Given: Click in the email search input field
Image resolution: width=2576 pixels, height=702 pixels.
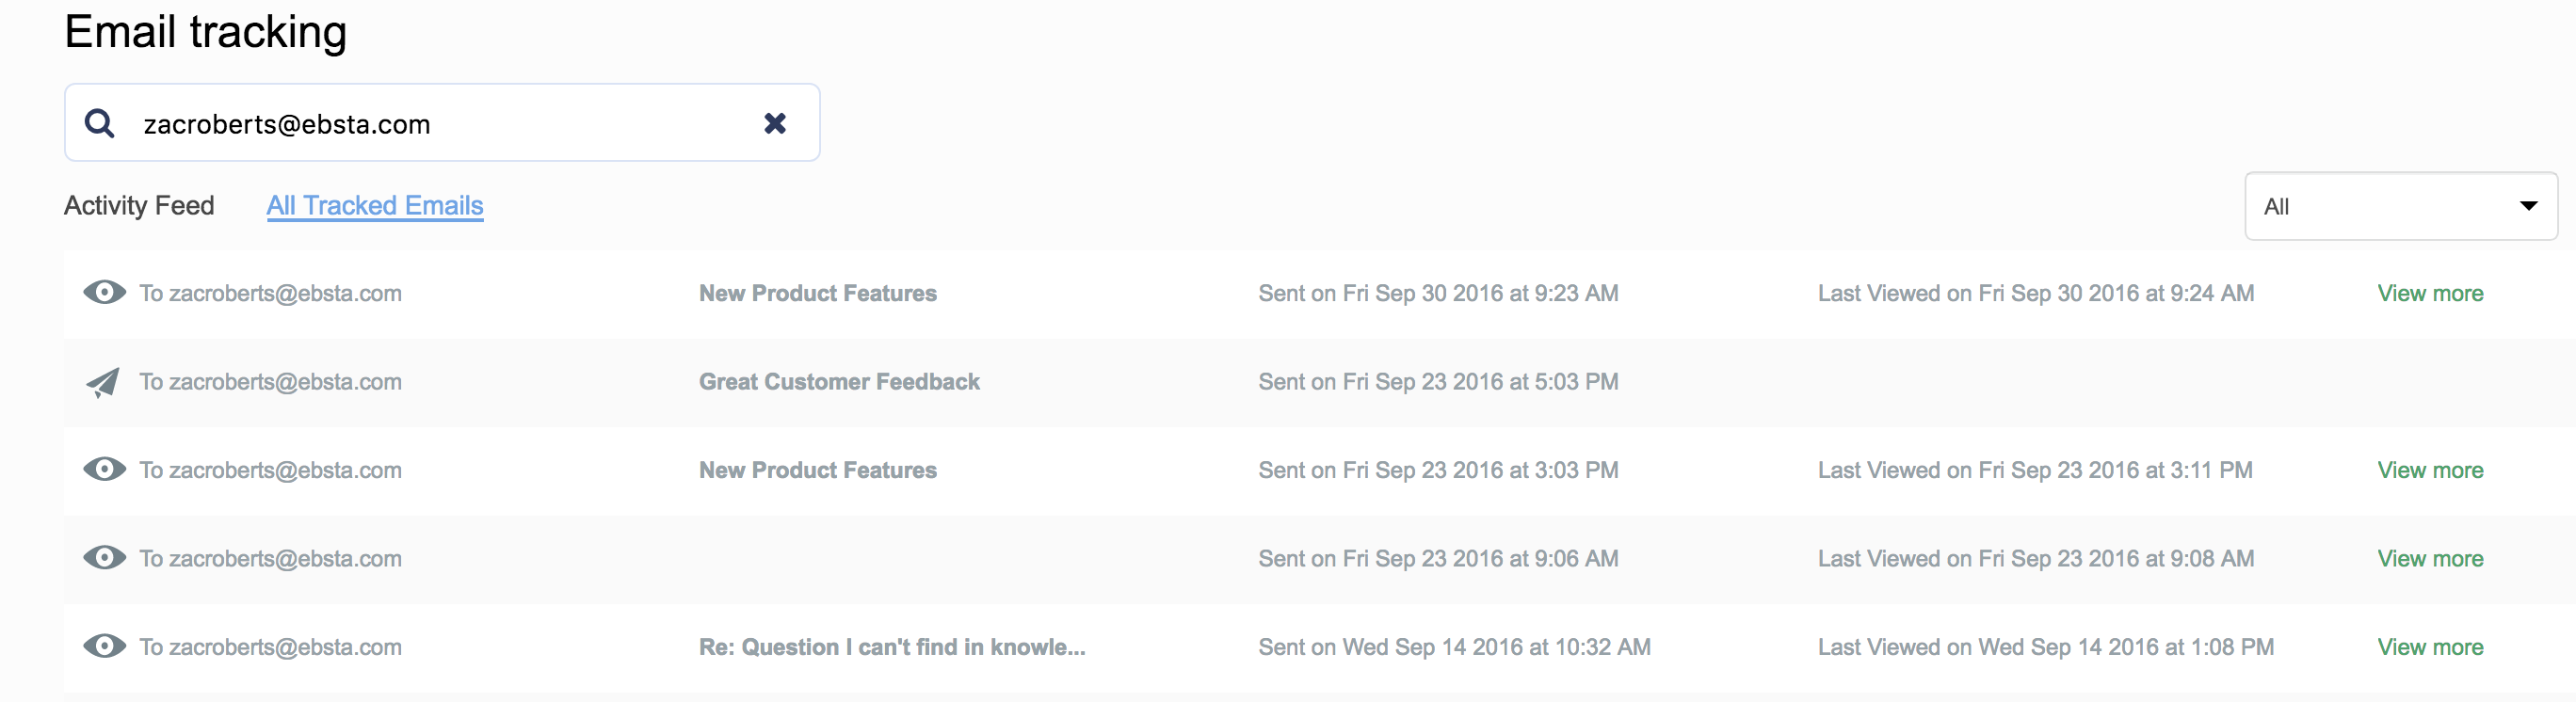Looking at the screenshot, I should point(440,124).
